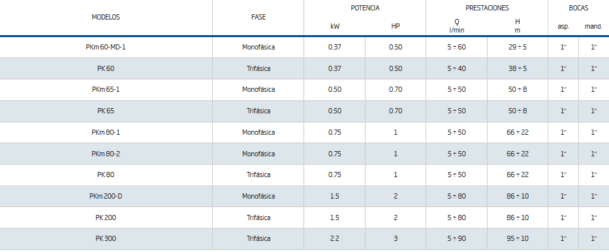
Task: Click the MODELOS column header
Action: [106, 17]
